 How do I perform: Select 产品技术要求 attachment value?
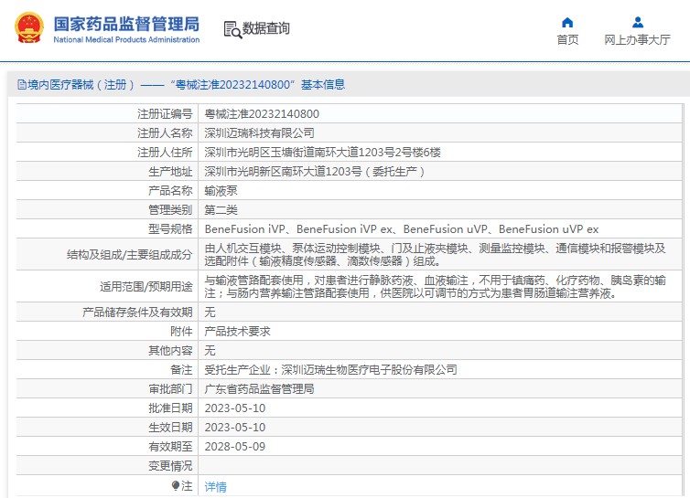(x=237, y=332)
